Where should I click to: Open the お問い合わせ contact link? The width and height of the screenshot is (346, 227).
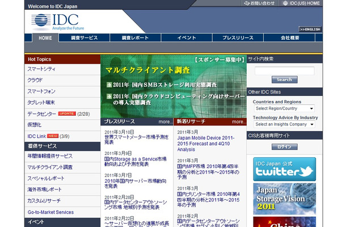259,3
